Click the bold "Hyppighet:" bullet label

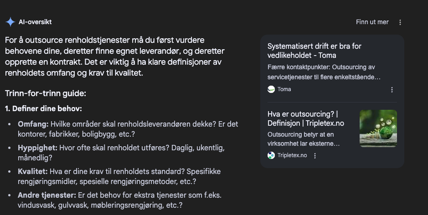(x=38, y=148)
